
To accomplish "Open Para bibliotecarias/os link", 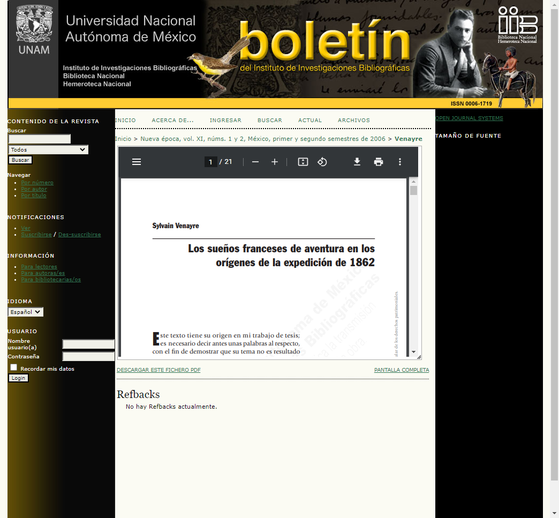I will pyautogui.click(x=51, y=280).
